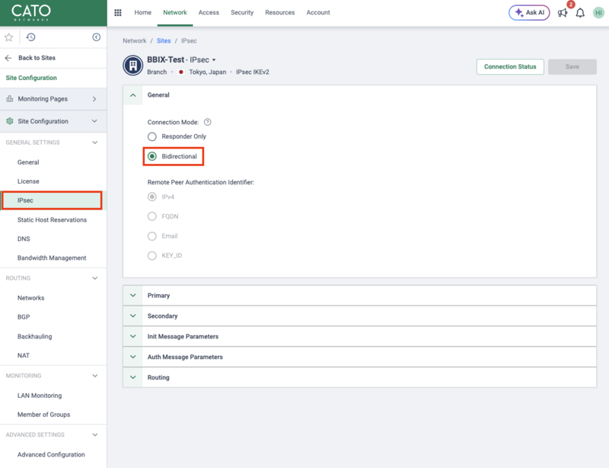Select KEY_ID authentication identifier
Viewport: 609px width, 468px height.
click(151, 255)
